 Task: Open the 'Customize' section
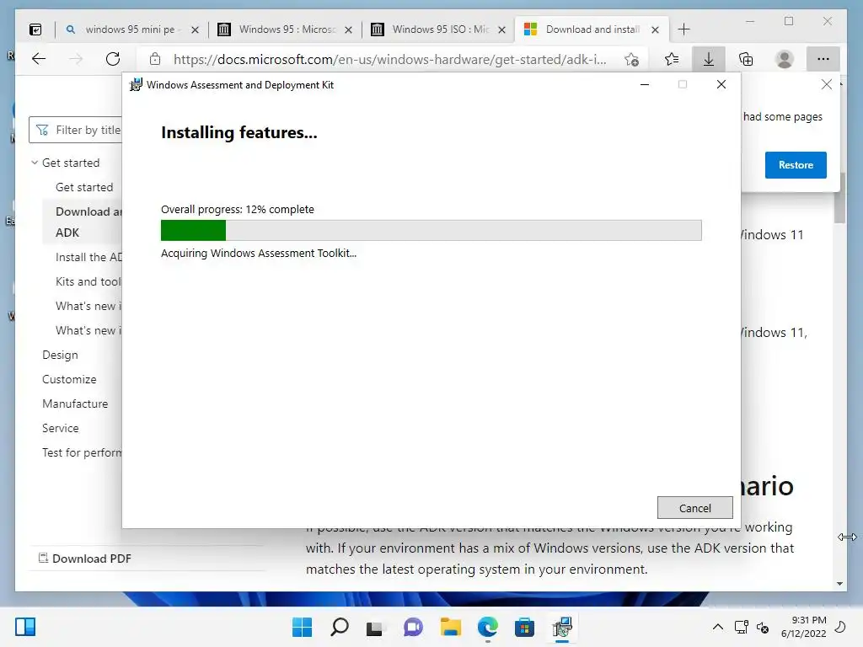point(69,379)
